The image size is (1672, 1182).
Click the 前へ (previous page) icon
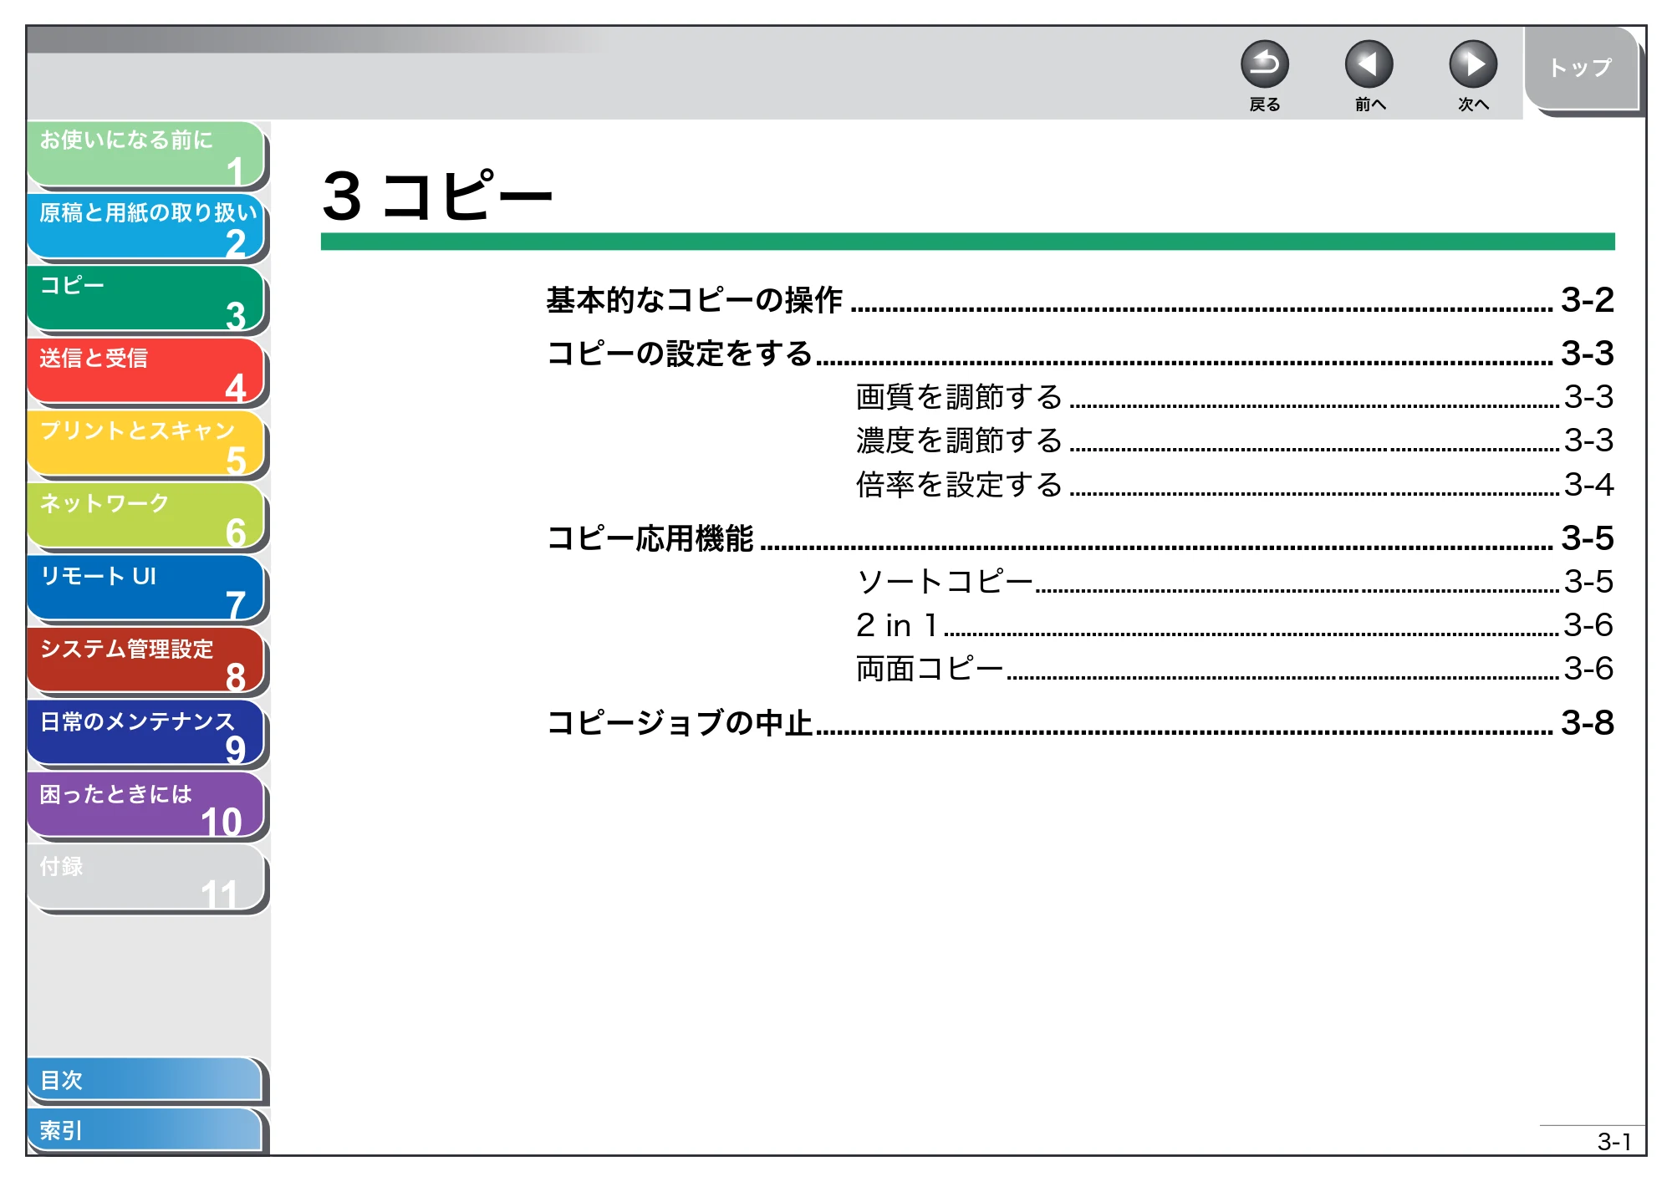click(1369, 64)
